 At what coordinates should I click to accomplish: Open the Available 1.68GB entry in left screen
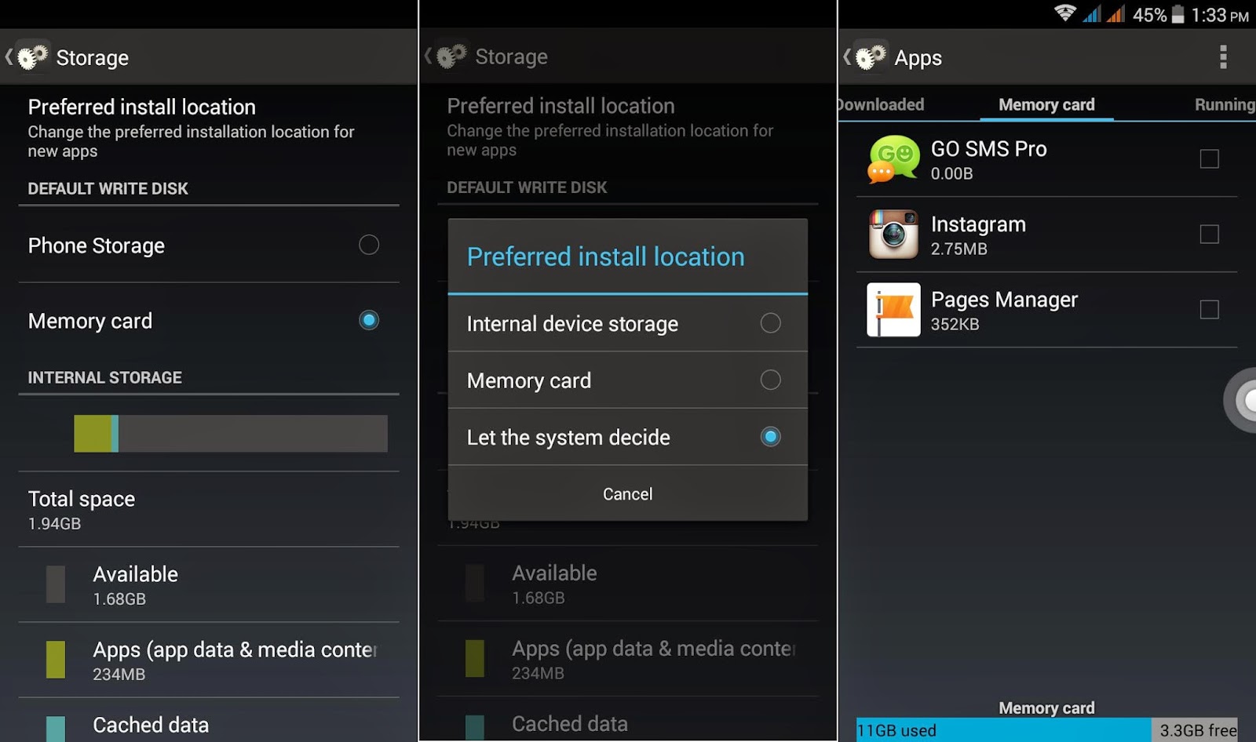(209, 585)
